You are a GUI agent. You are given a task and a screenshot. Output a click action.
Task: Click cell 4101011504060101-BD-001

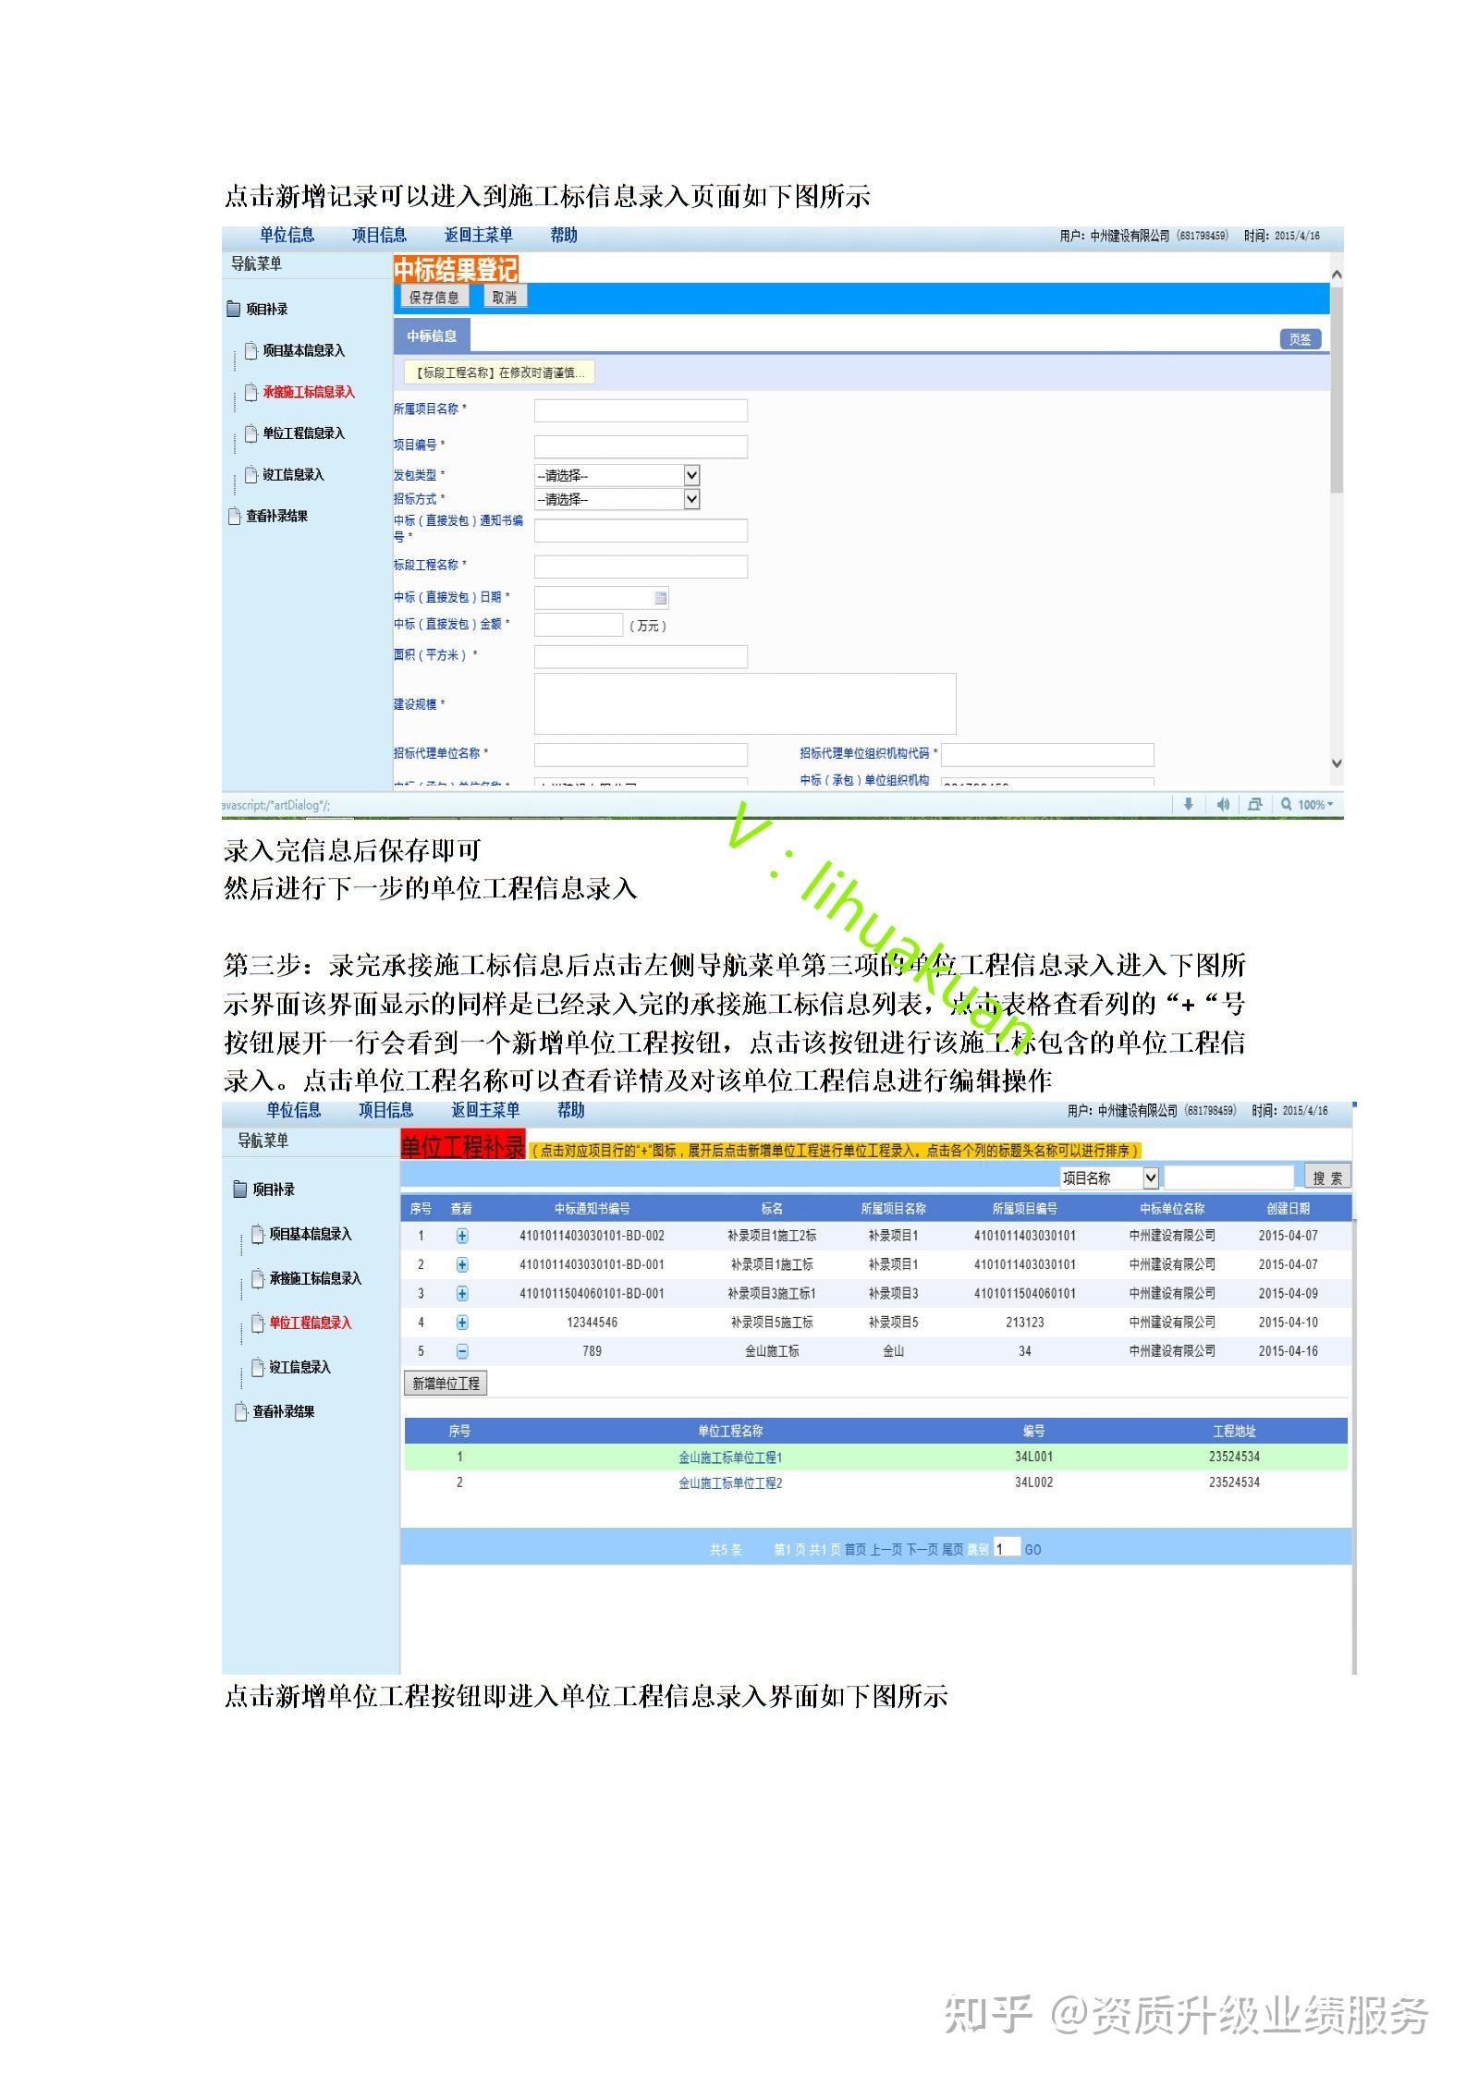click(x=592, y=1294)
